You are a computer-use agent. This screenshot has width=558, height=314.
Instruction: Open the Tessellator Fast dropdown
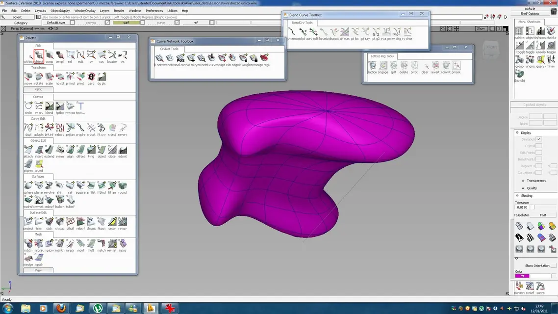click(543, 215)
